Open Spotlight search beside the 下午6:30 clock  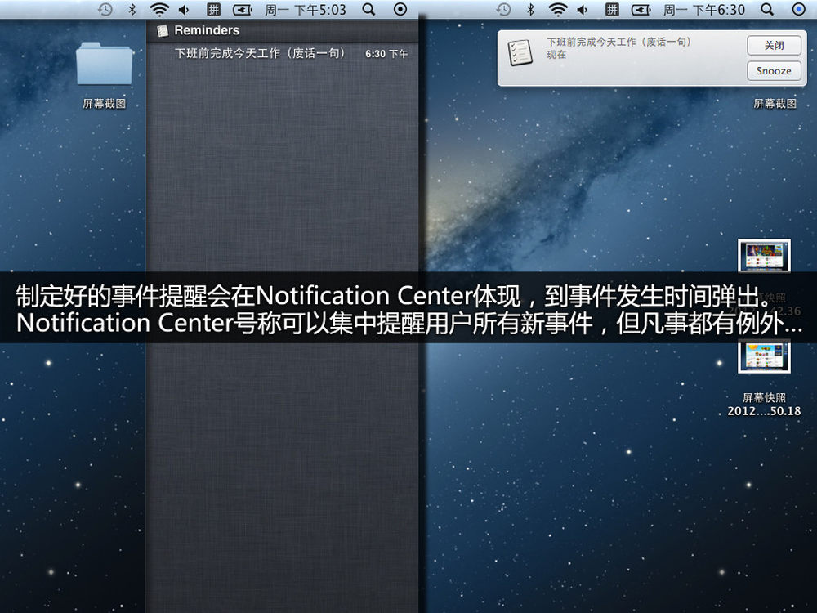click(x=767, y=9)
